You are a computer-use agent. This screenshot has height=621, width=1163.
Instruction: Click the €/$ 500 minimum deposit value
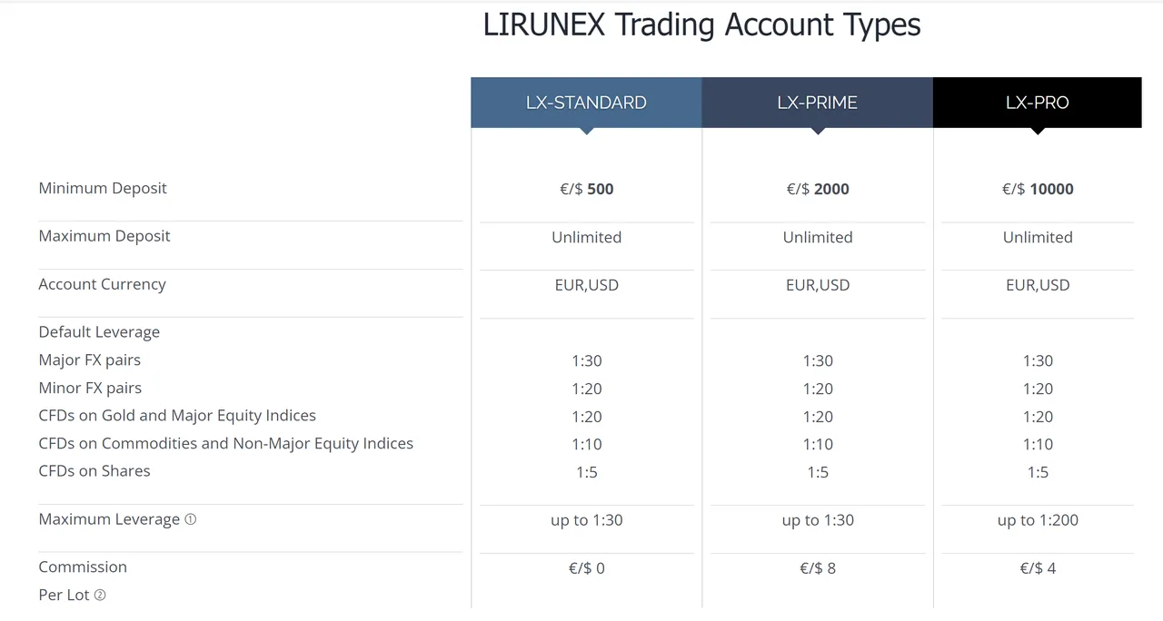[x=587, y=189]
